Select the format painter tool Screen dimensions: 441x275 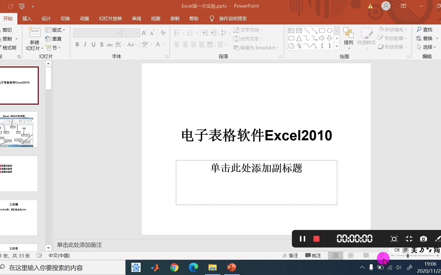tap(9, 47)
